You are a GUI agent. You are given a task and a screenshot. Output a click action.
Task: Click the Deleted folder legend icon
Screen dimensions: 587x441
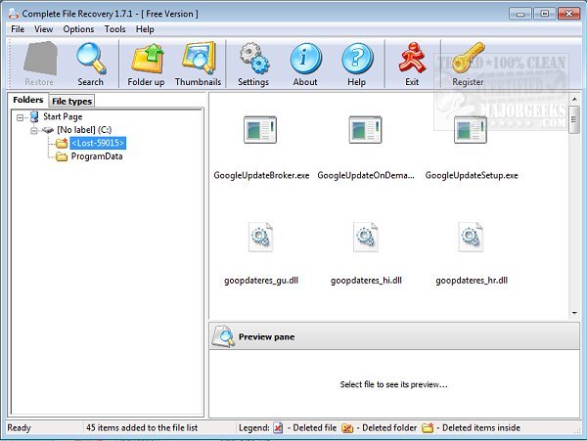(x=347, y=428)
